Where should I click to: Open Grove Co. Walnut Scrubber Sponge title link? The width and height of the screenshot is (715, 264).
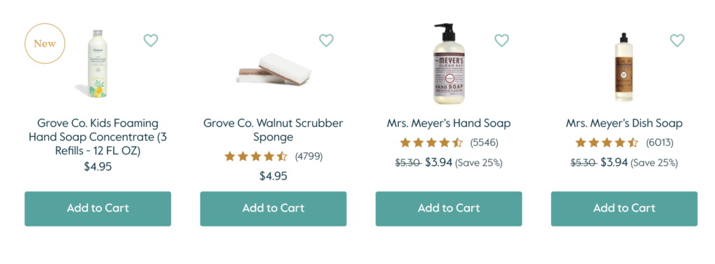pos(273,130)
